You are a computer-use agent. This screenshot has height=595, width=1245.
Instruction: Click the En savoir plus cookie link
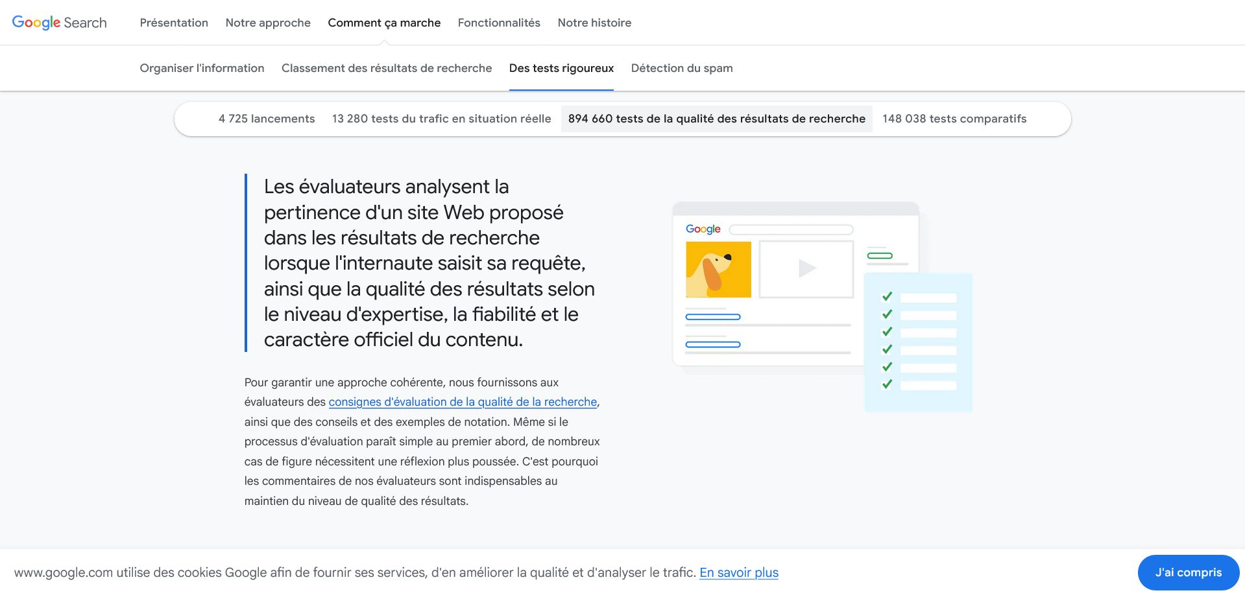click(739, 572)
